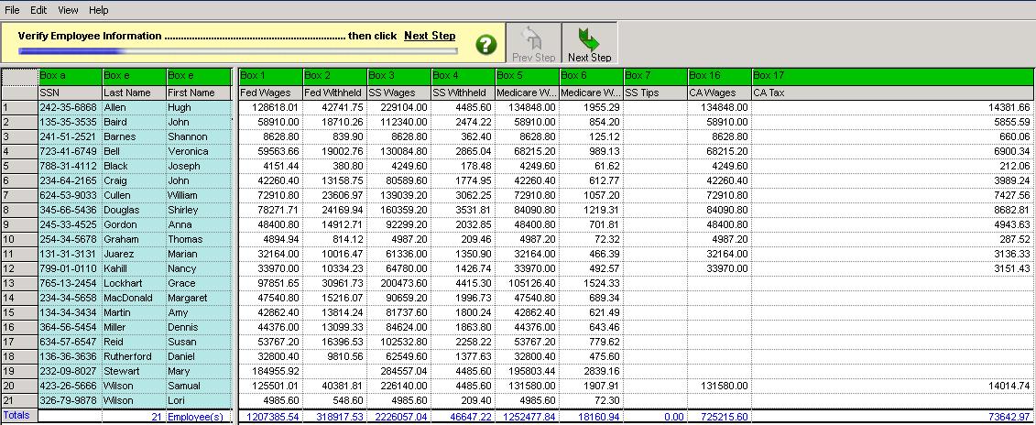This screenshot has height=425, width=1036.
Task: Click first name cell Veronica
Action: [x=198, y=151]
